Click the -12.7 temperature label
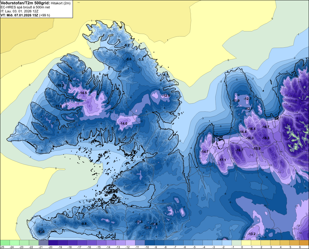The height and width of the screenshot is (249, 309). (248, 99)
